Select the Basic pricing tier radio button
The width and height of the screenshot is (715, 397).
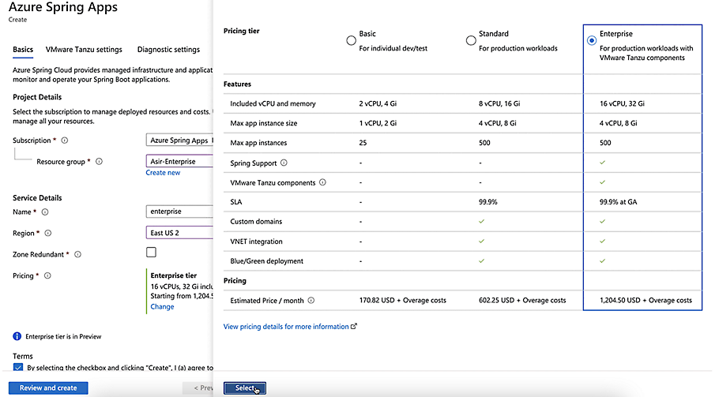(x=352, y=40)
